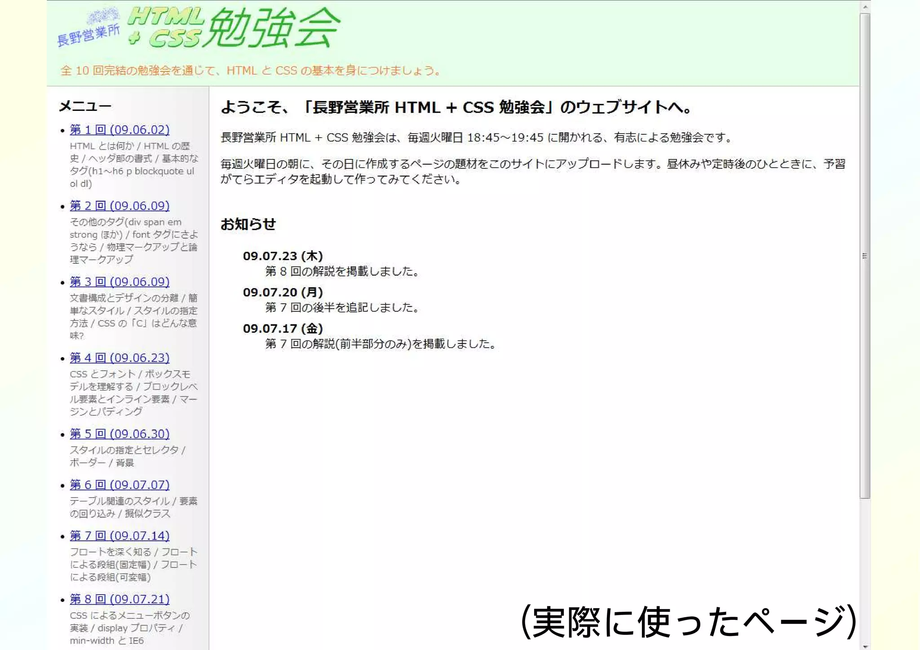
Task: Click the 09.07.23 (木) news date
Action: point(283,256)
